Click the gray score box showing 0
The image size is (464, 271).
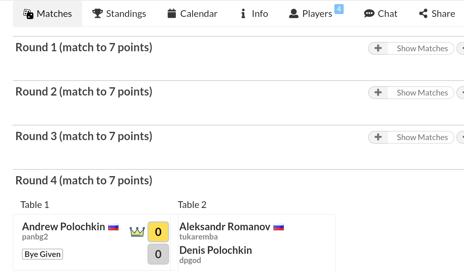pyautogui.click(x=158, y=254)
